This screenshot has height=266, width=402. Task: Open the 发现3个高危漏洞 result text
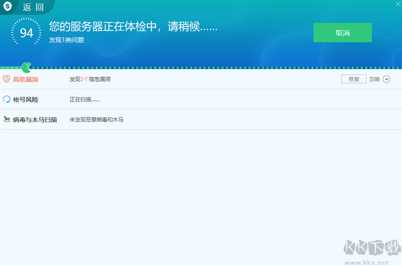pos(90,79)
